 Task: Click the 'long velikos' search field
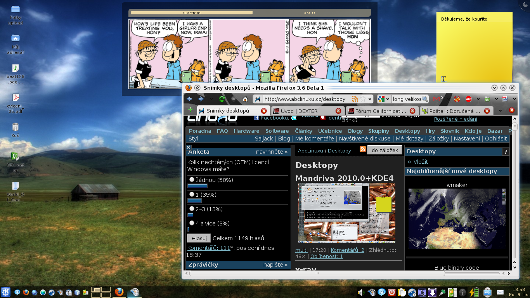click(x=407, y=99)
